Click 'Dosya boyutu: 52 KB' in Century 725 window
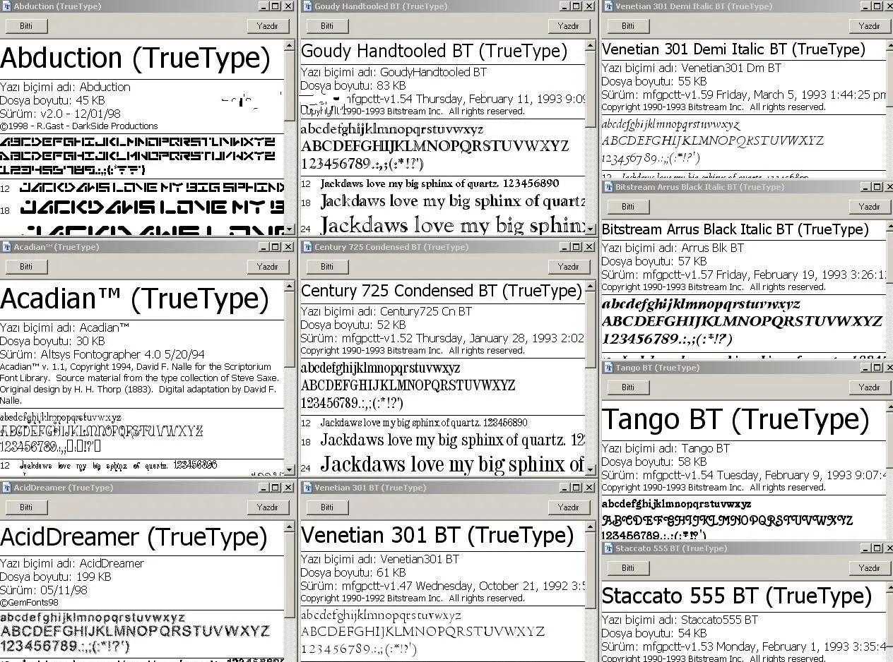893x662 pixels. (353, 325)
